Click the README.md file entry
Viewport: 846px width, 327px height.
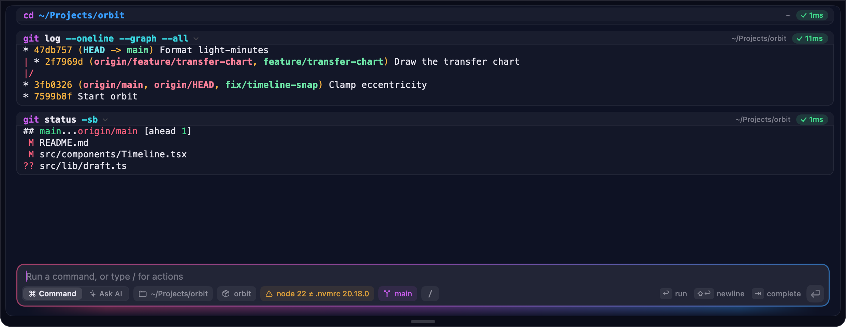[x=64, y=143]
